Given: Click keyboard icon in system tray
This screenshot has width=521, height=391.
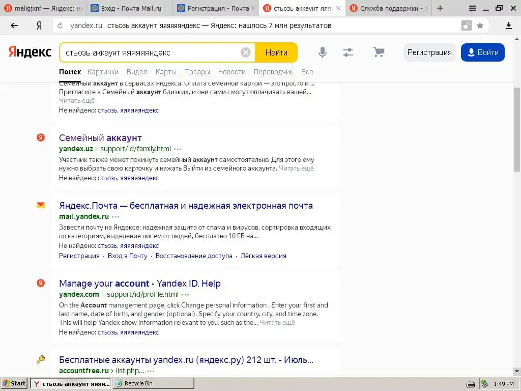Looking at the screenshot, I should click(470, 384).
